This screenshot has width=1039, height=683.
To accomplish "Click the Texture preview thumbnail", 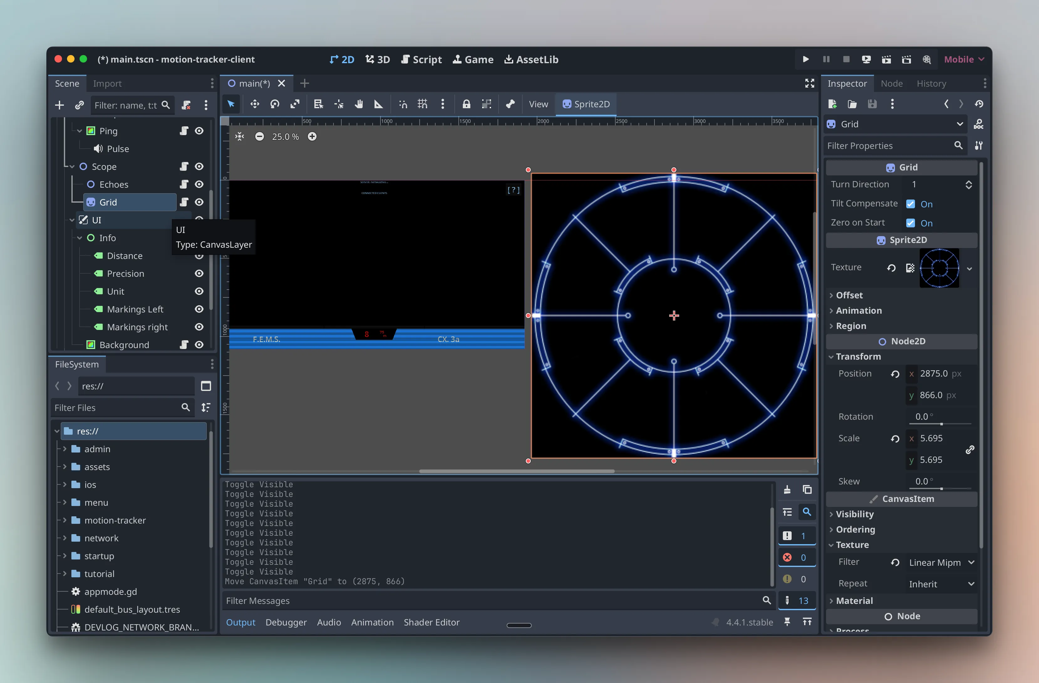I will coord(939,268).
